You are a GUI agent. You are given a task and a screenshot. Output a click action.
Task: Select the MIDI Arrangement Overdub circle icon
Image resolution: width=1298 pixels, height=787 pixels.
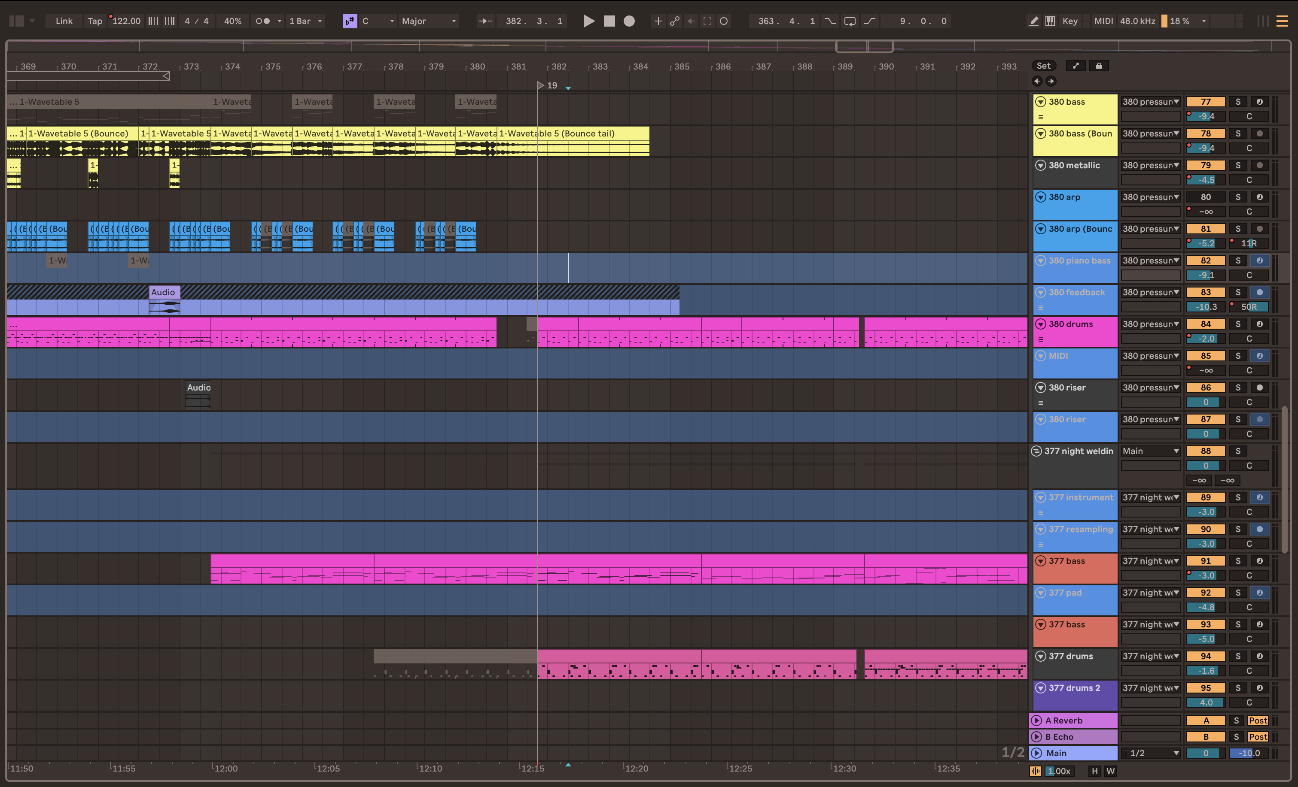click(724, 21)
